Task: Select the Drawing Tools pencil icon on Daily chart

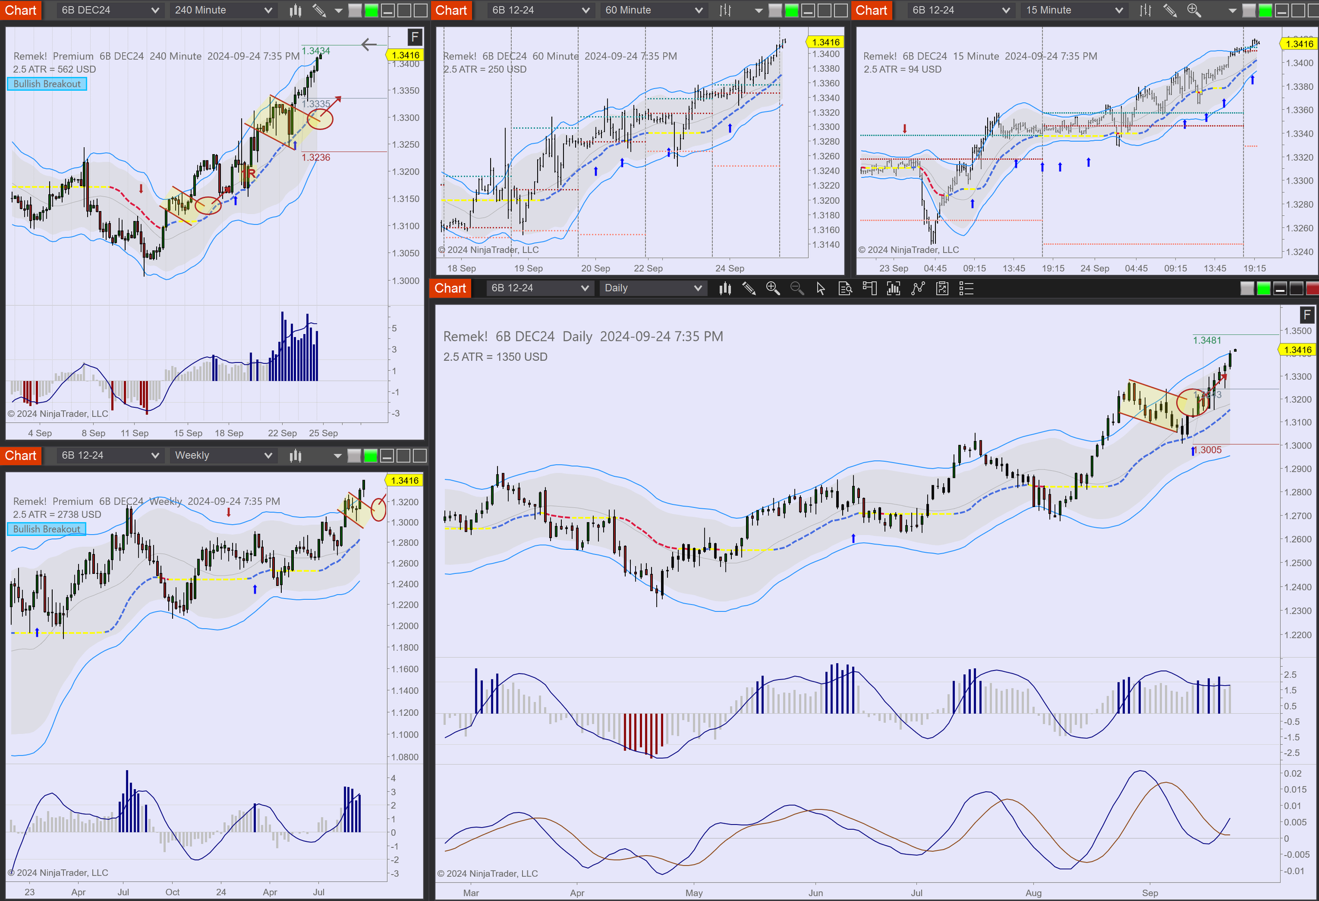Action: point(749,289)
